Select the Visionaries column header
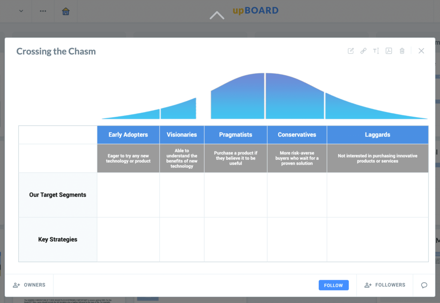The image size is (440, 303). point(182,135)
